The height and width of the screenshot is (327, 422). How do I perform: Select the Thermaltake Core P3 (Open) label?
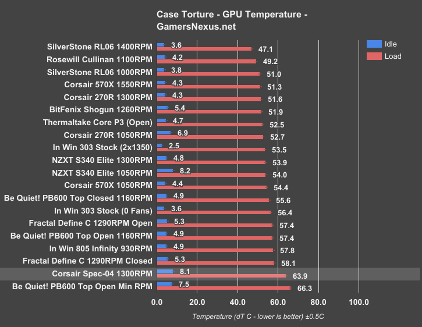click(97, 123)
